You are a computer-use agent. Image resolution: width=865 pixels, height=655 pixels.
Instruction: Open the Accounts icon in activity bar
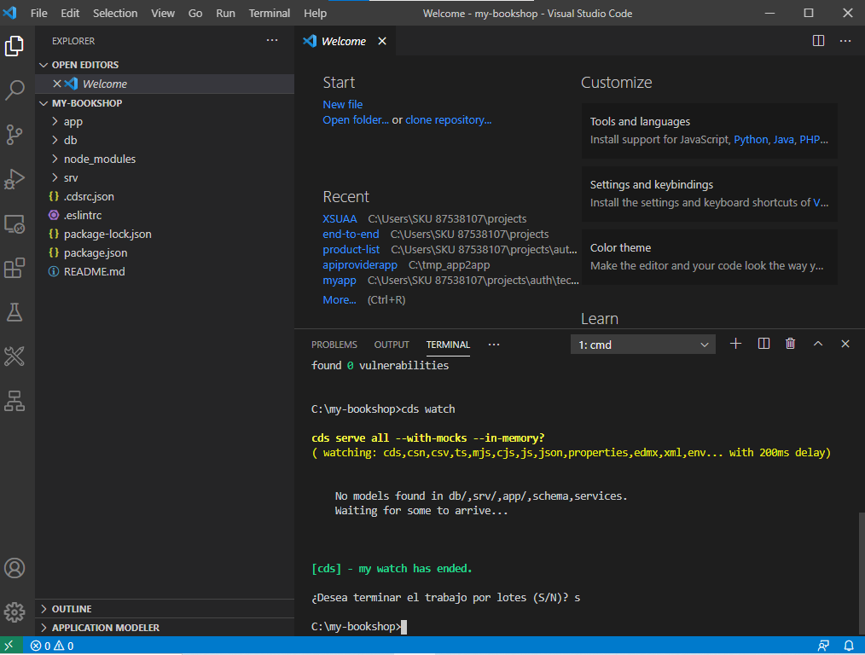tap(15, 568)
